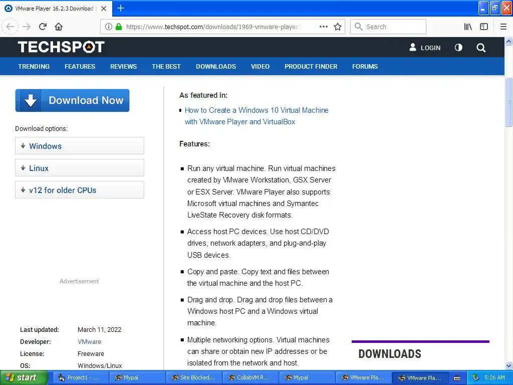The height and width of the screenshot is (385, 513).
Task: Switch to Site Blocked taskbar window
Action: point(194,378)
